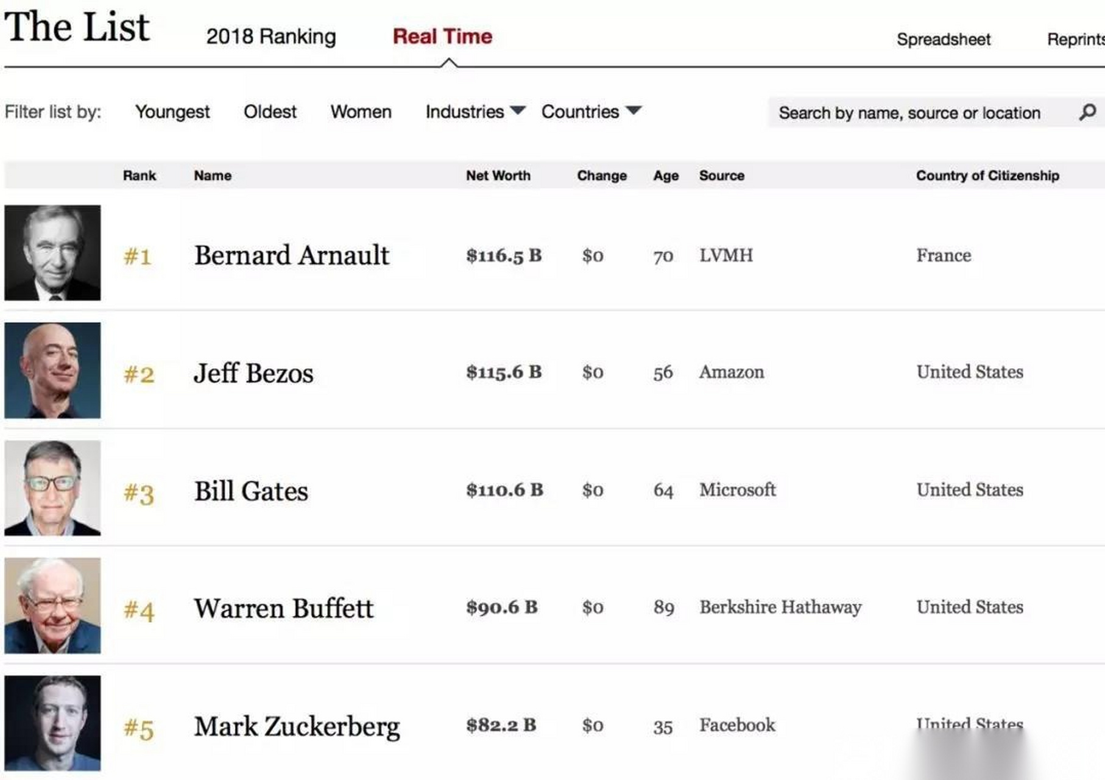Open Bill Gates's portrait thumbnail
Screen dimensions: 1105x780
[x=52, y=488]
